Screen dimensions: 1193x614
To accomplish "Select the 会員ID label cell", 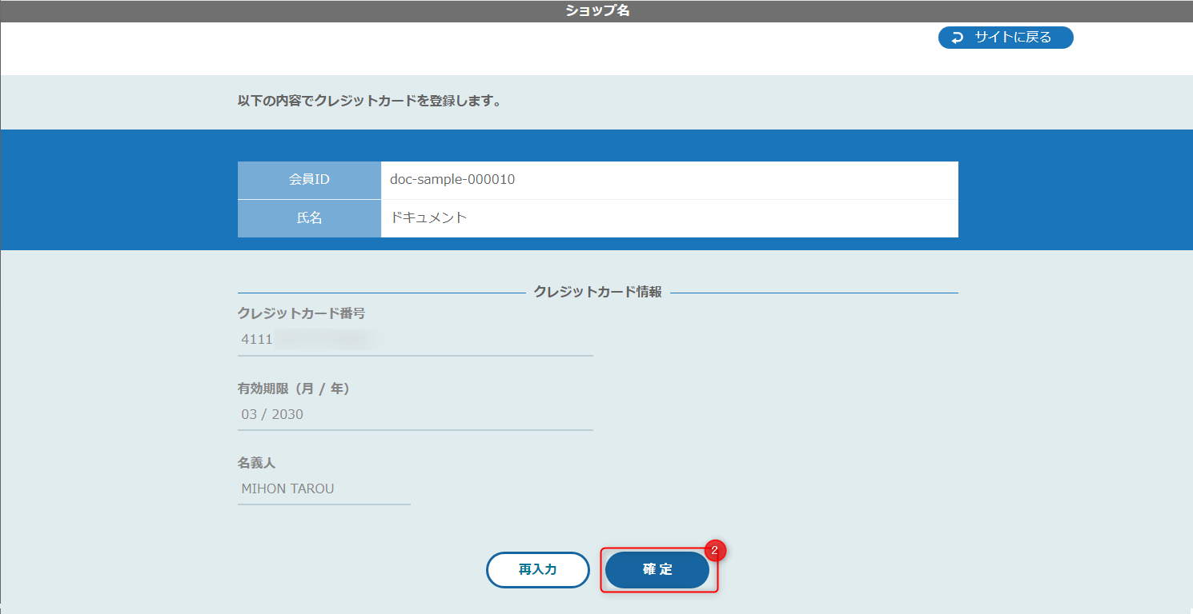I will point(309,180).
